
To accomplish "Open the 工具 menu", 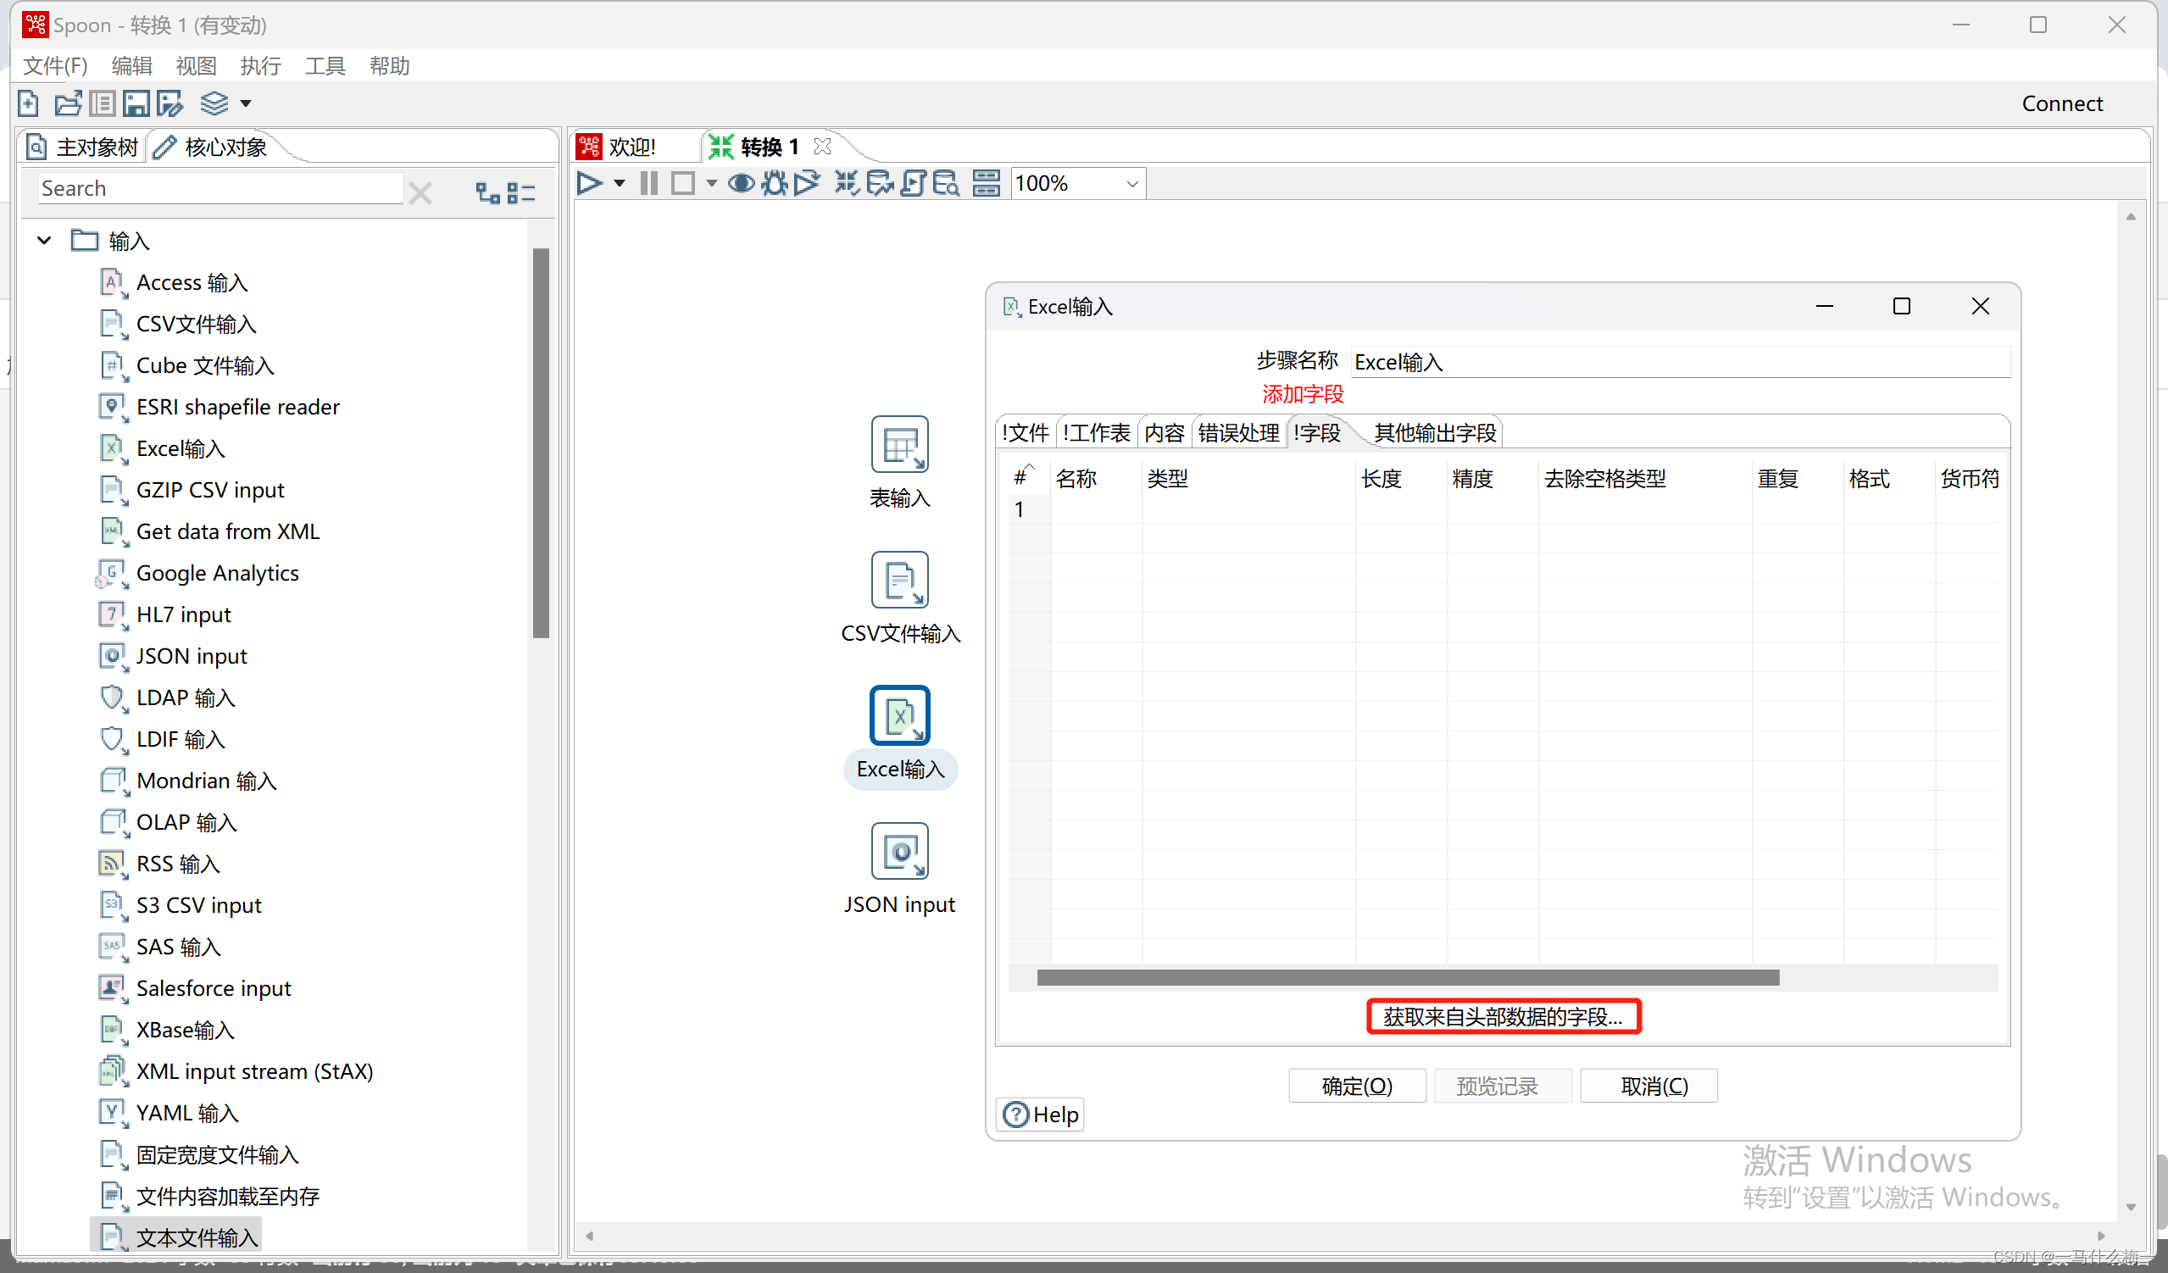I will pos(325,65).
